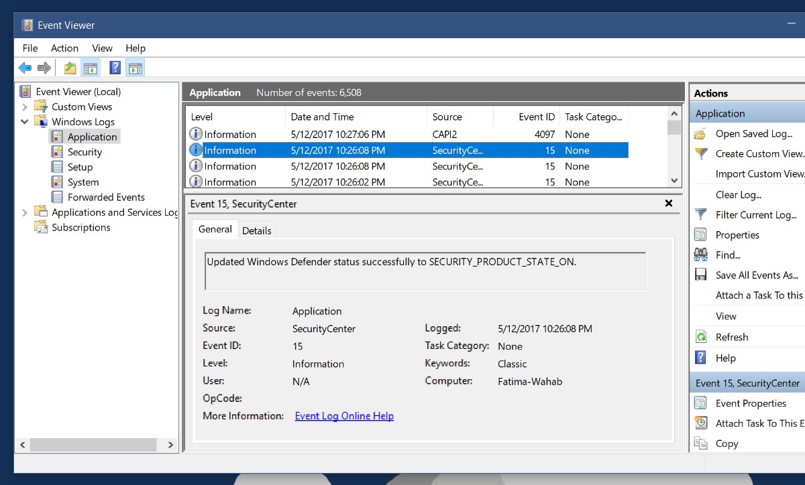Viewport: 805px width, 485px height.
Task: Open the Help menu in the menu bar
Action: (136, 48)
